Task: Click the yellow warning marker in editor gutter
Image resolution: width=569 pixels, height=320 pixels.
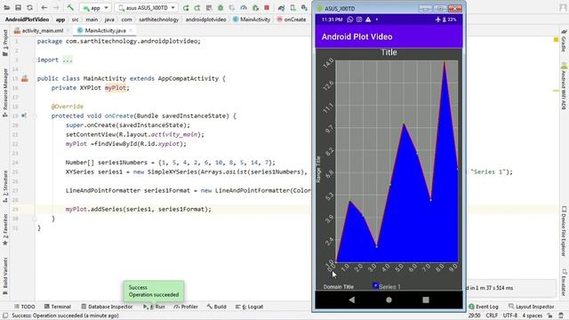Action: point(556,39)
